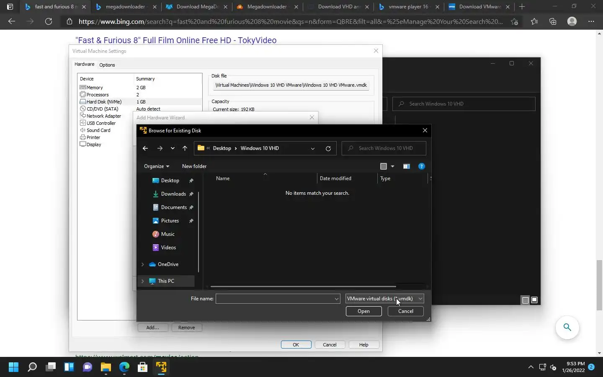
Task: Click Help in Virtual Machine Settings
Action: click(x=364, y=345)
